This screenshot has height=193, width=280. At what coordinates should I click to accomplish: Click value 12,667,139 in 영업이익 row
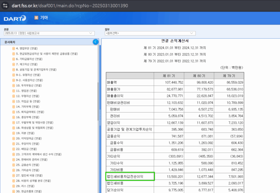[x=175, y=123]
